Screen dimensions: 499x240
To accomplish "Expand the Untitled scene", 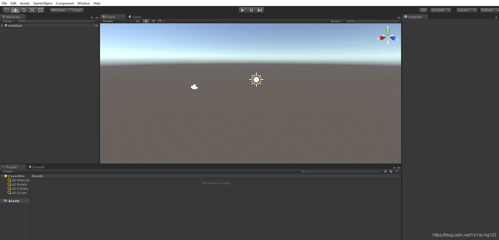I will click(2, 25).
